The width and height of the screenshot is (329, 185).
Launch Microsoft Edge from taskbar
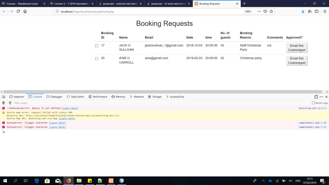(x=37, y=181)
